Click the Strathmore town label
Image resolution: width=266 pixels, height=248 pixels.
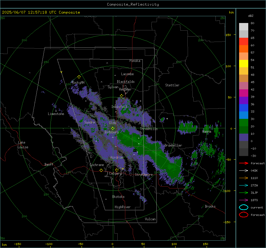[144, 175]
